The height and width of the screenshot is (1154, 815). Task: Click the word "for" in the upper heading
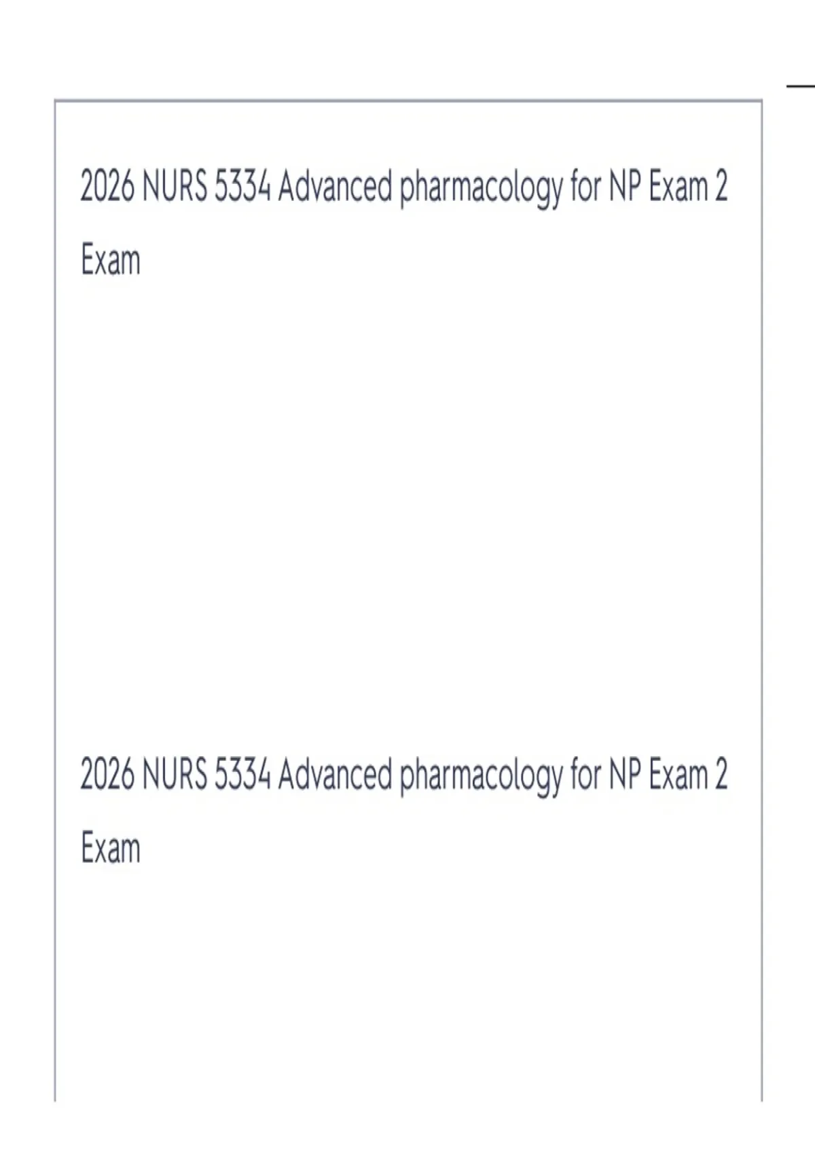tap(586, 186)
